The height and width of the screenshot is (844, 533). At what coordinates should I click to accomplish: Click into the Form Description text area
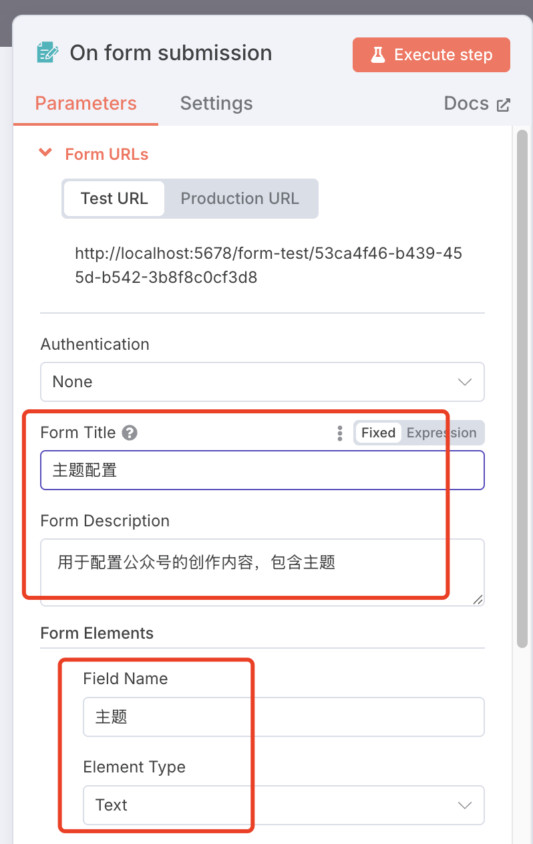pos(262,572)
